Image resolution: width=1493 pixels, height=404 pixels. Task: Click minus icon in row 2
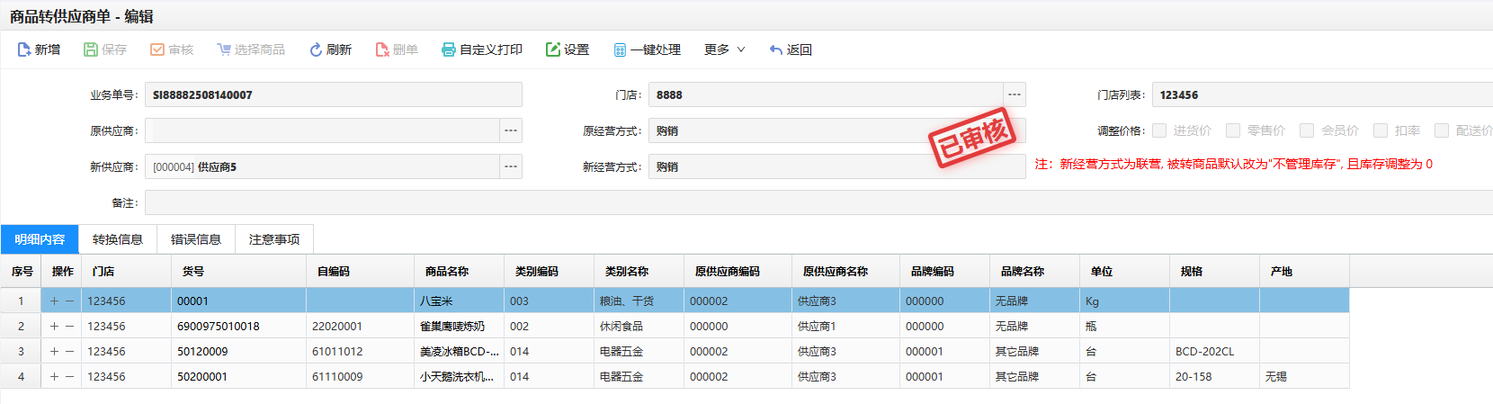(69, 327)
